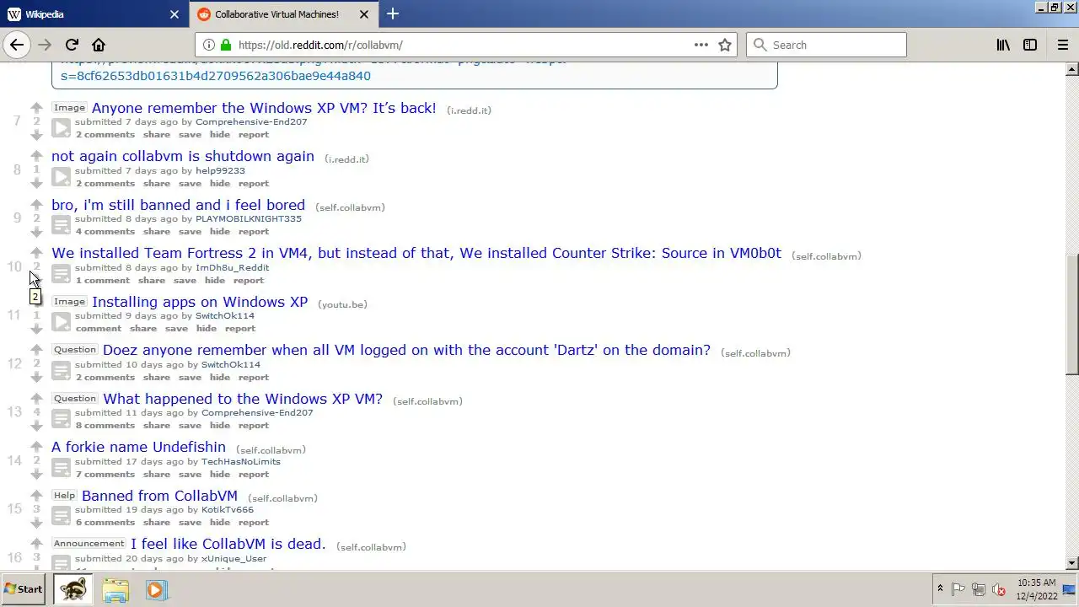View profile of user Comprehensive-End207 on post 7
The height and width of the screenshot is (607, 1079).
click(251, 122)
